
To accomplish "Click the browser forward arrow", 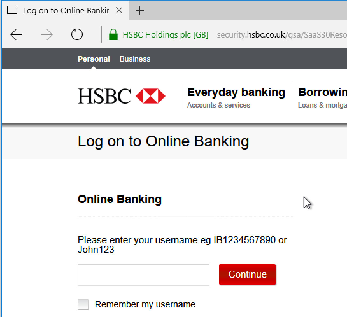I will click(x=47, y=35).
